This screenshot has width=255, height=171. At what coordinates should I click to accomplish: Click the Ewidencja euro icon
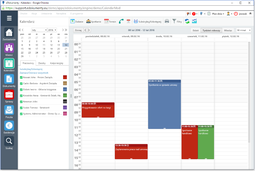pos(9,126)
